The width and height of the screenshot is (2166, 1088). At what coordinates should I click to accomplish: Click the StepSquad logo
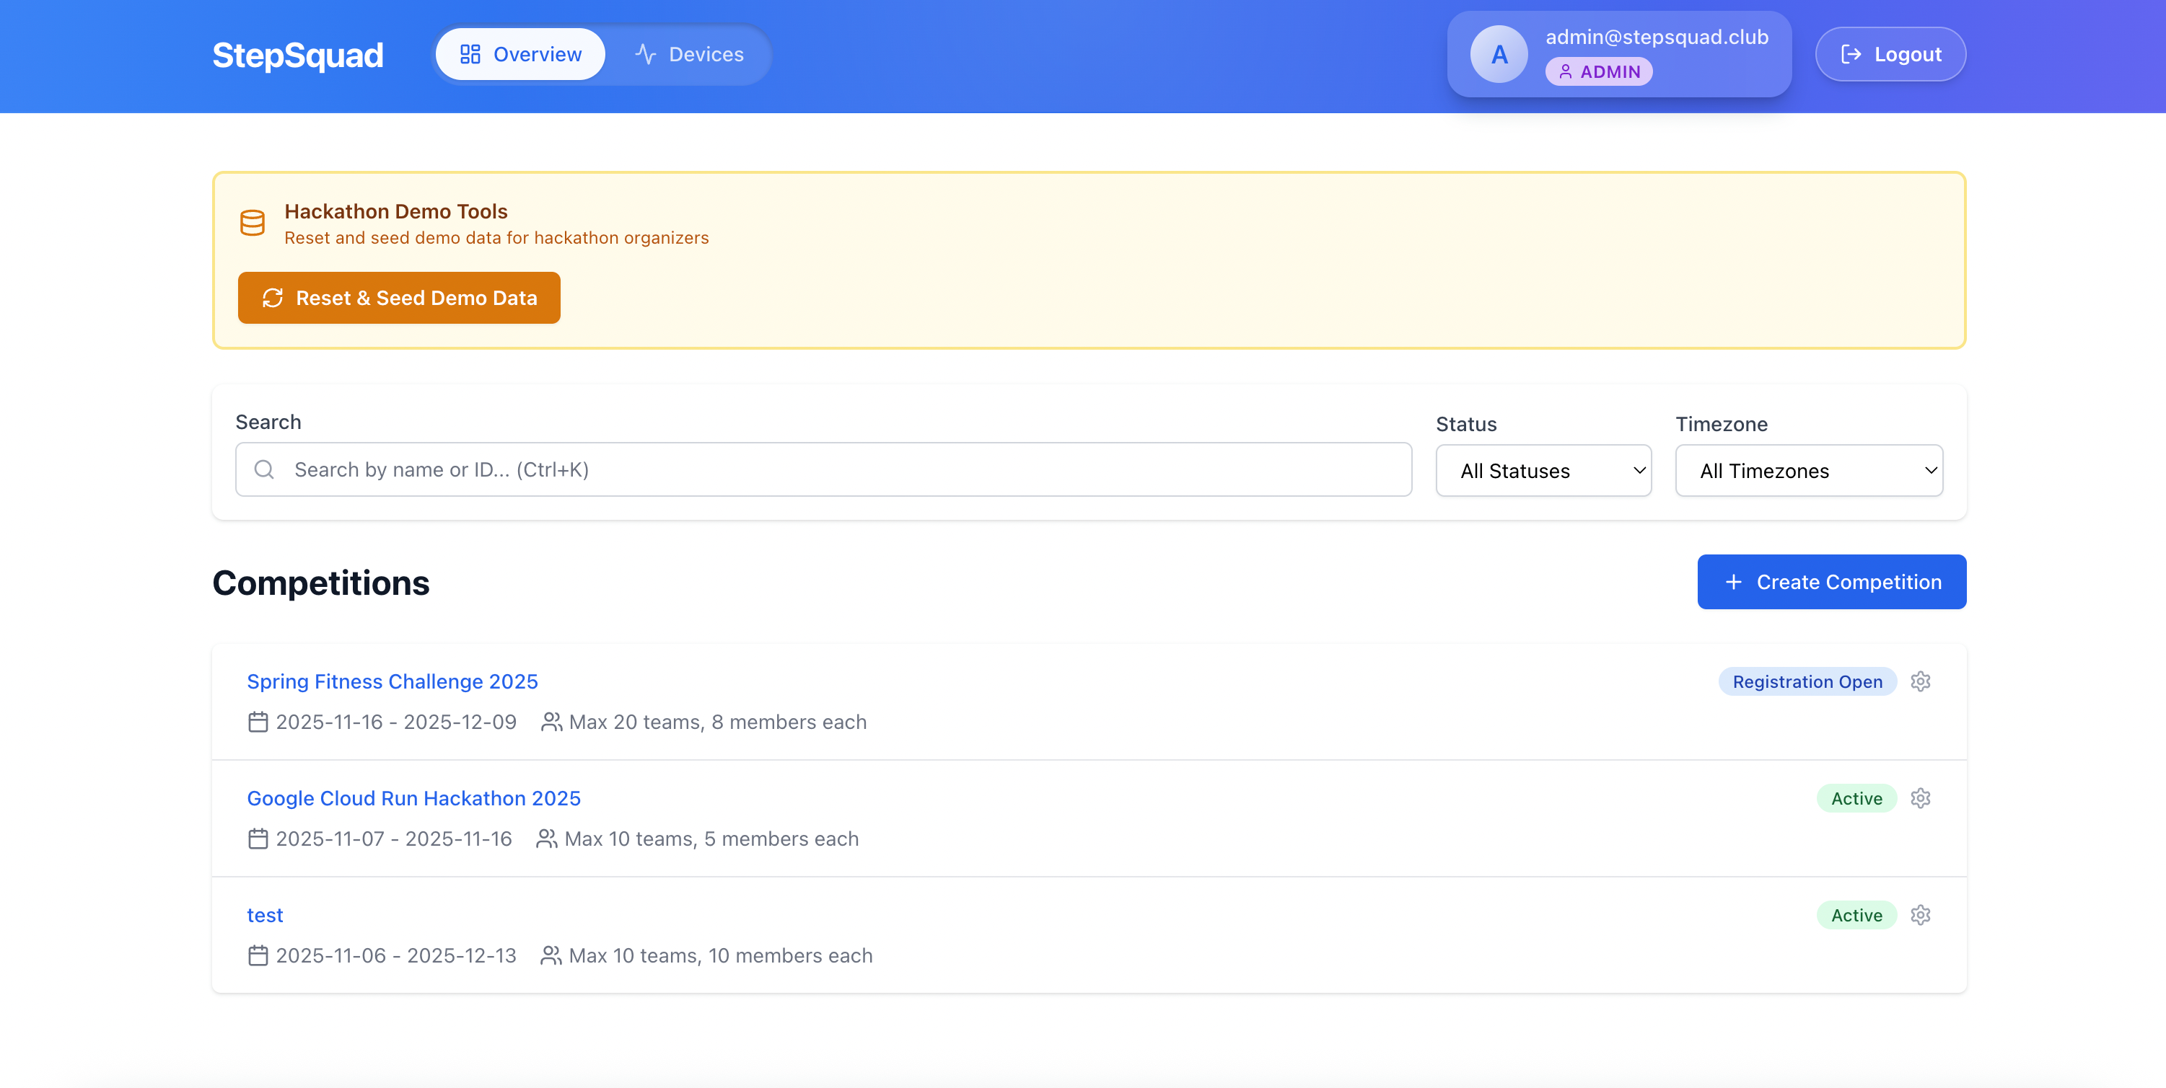(x=298, y=56)
